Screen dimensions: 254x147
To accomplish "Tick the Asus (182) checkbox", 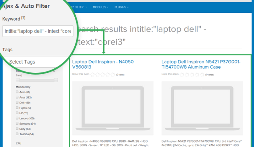I will click(17, 97).
